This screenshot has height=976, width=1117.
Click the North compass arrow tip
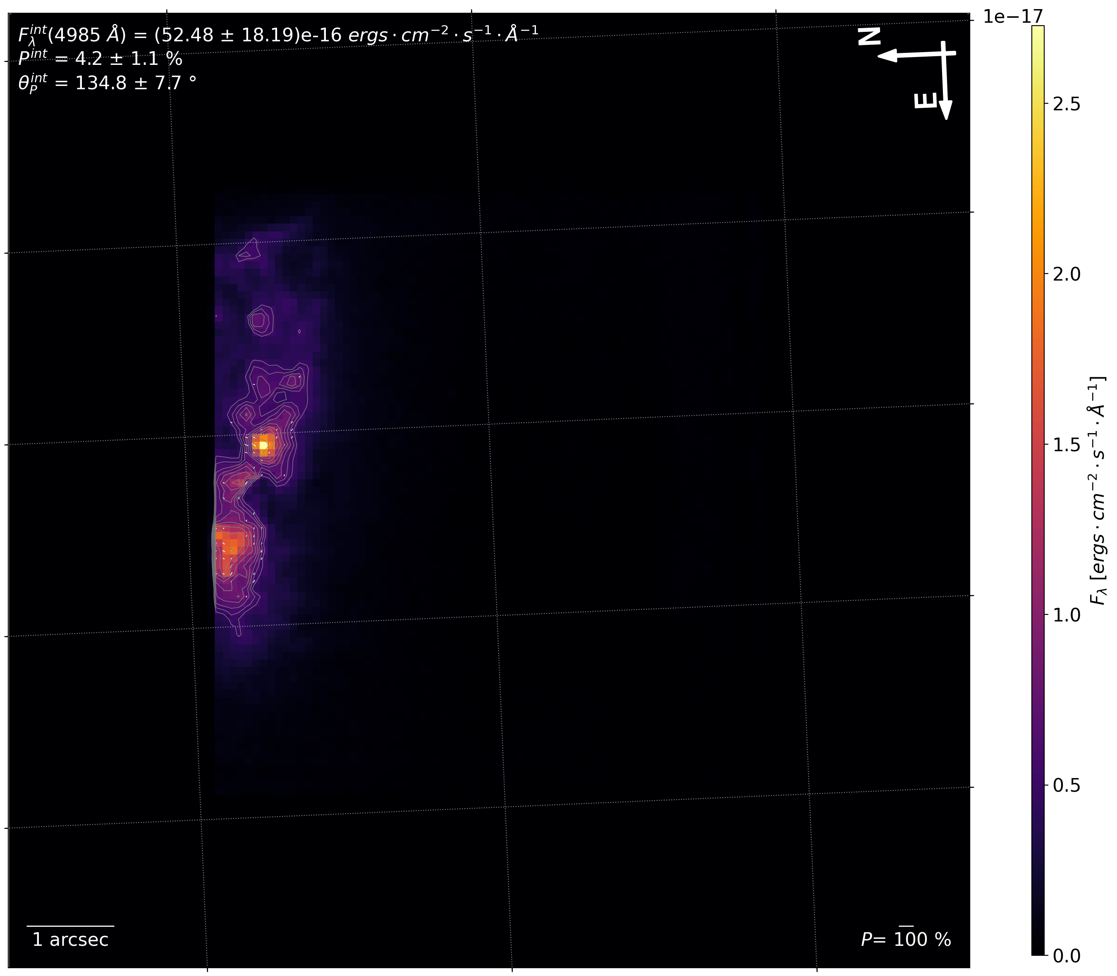881,55
